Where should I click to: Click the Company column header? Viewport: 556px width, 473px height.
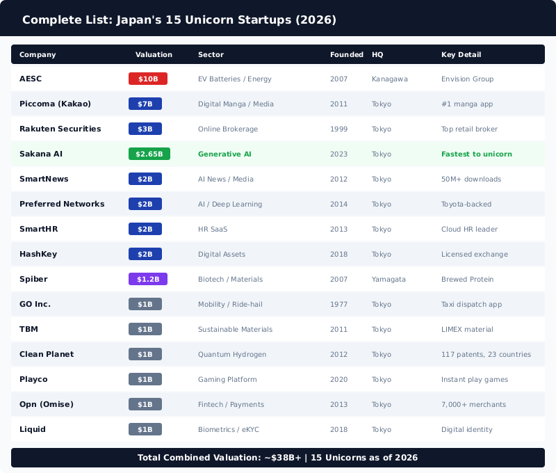[37, 54]
